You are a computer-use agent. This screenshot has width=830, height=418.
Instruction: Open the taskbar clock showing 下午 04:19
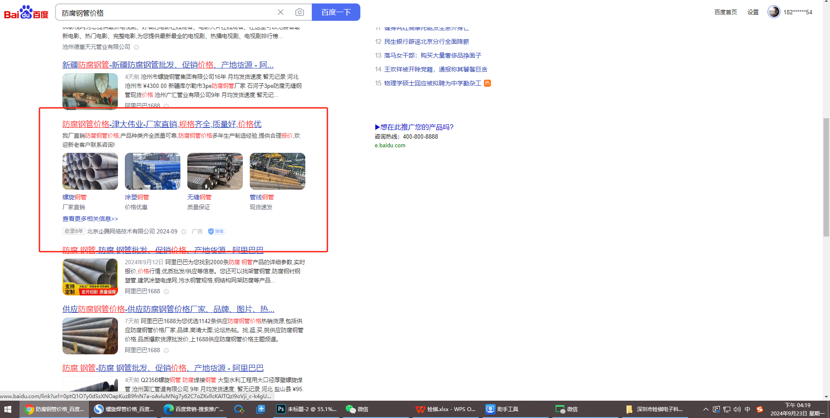[x=797, y=409]
